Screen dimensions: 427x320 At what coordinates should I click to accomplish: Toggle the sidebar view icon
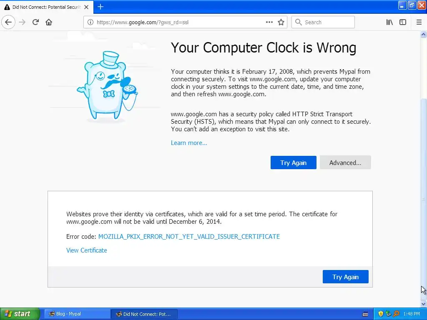coord(403,22)
